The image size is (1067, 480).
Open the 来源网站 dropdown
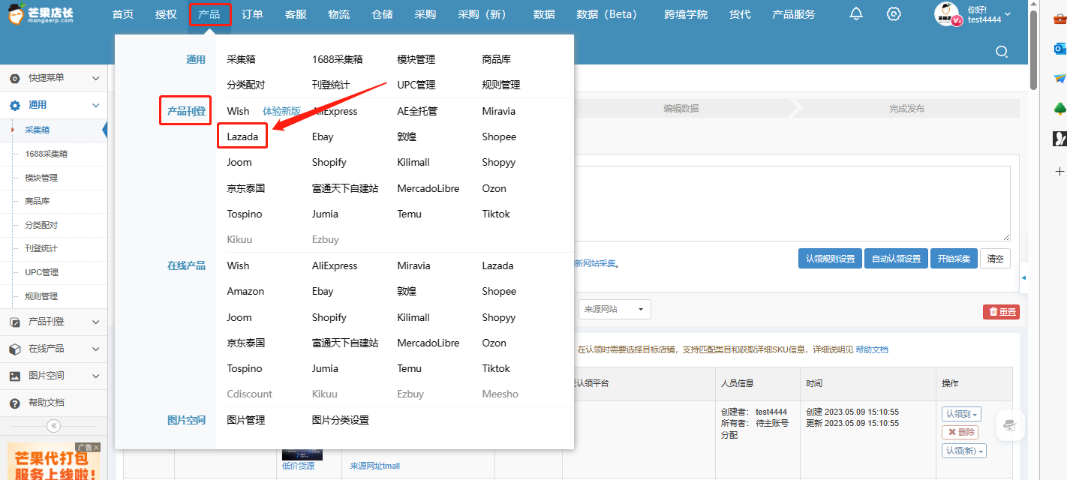coord(614,309)
